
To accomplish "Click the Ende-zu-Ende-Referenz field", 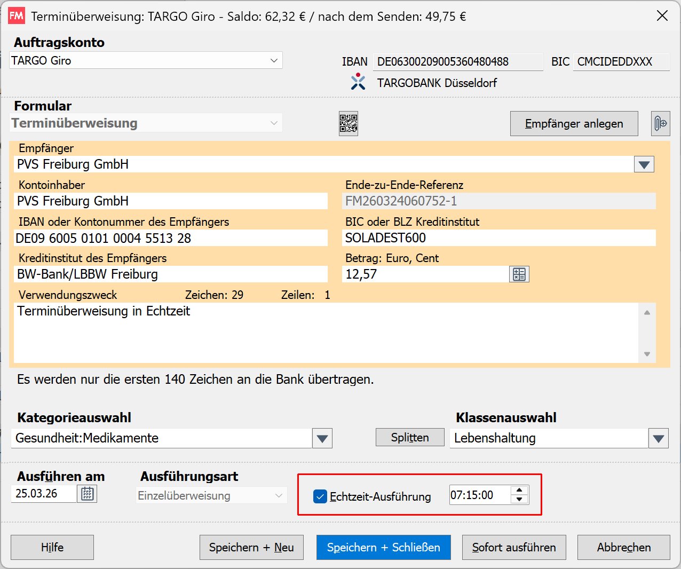I will coord(498,201).
